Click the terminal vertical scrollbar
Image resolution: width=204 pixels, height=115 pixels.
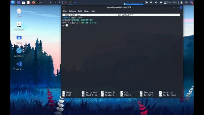click(182, 55)
